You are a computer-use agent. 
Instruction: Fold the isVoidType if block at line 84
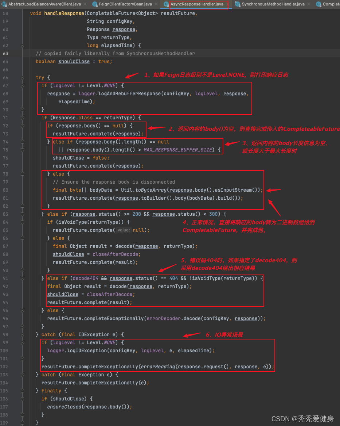click(23, 222)
